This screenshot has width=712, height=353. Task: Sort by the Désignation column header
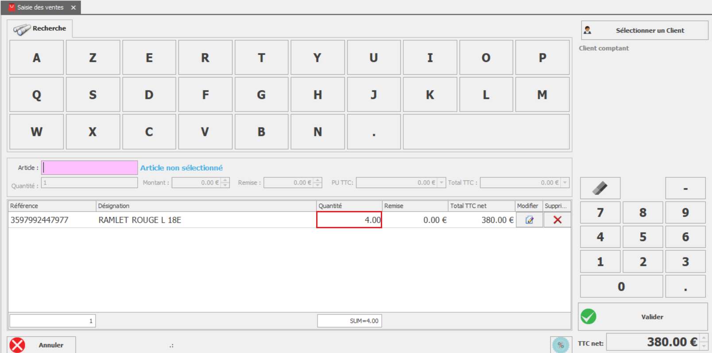206,206
